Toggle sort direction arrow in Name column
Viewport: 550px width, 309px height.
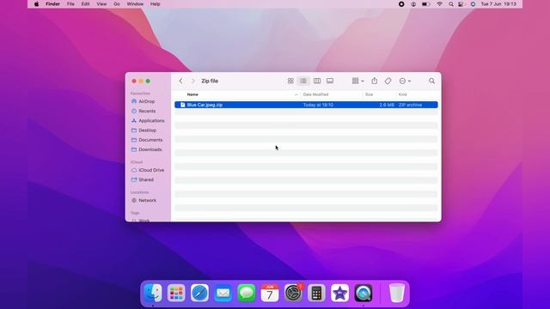coord(296,95)
